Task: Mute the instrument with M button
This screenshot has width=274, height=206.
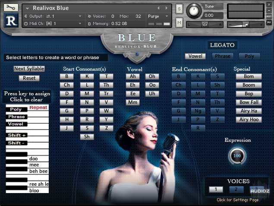Action: tap(179, 22)
